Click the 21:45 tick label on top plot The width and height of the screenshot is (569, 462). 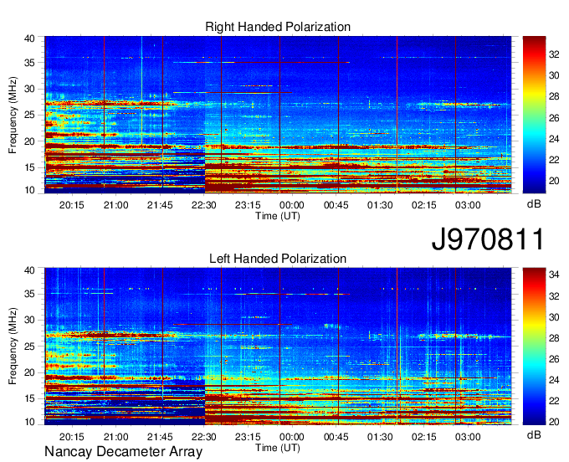(160, 205)
